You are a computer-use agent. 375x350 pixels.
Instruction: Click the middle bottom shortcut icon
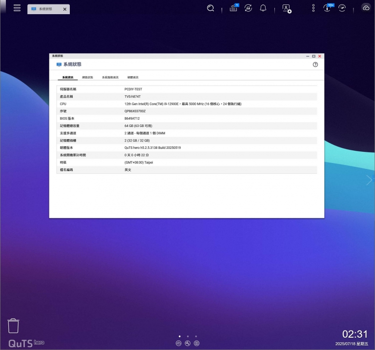[187, 343]
